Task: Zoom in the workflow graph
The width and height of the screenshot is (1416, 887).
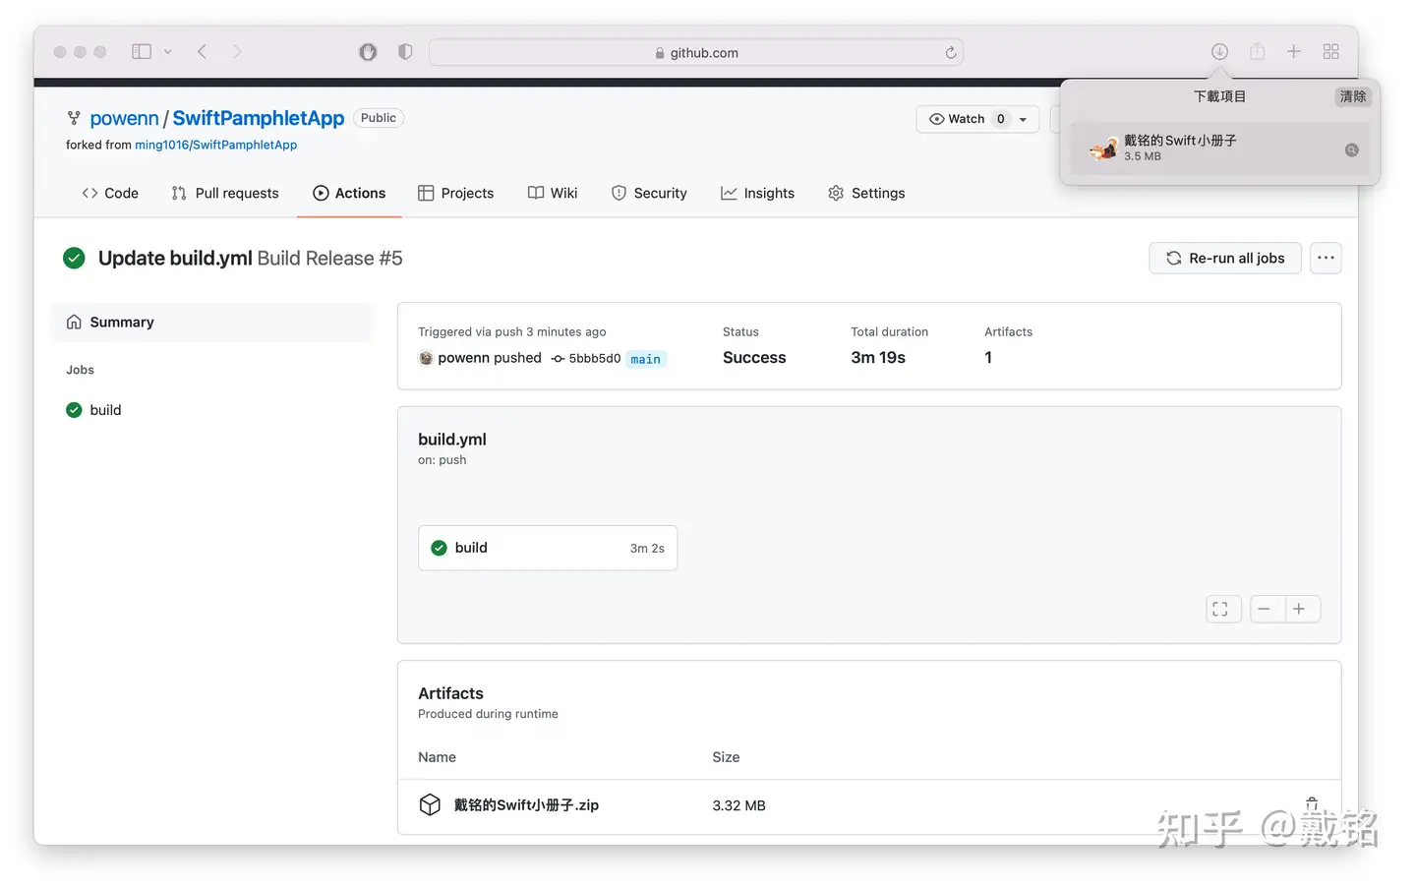Action: pos(1300,610)
